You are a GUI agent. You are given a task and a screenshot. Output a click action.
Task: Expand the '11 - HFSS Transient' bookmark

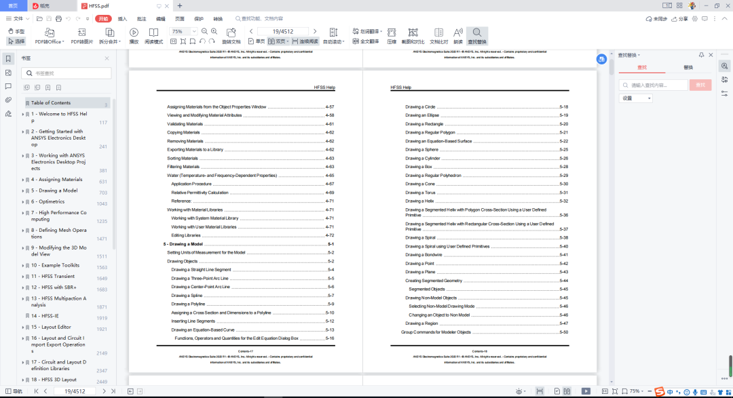coord(22,277)
